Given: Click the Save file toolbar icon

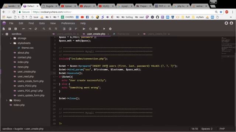Looking at the screenshot, I should [10, 29].
